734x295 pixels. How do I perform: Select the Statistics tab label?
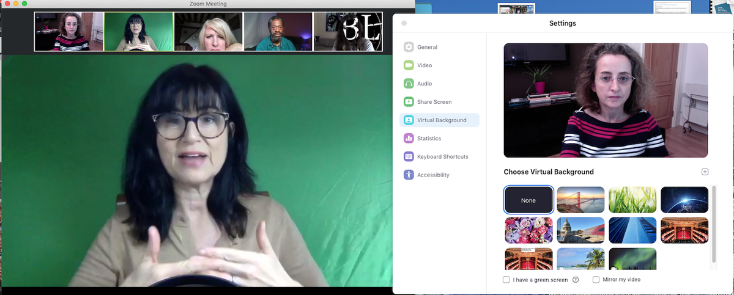pos(429,139)
